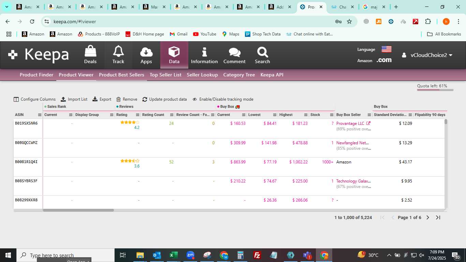Select ASIN B0081R1Q4I cell

click(x=26, y=162)
